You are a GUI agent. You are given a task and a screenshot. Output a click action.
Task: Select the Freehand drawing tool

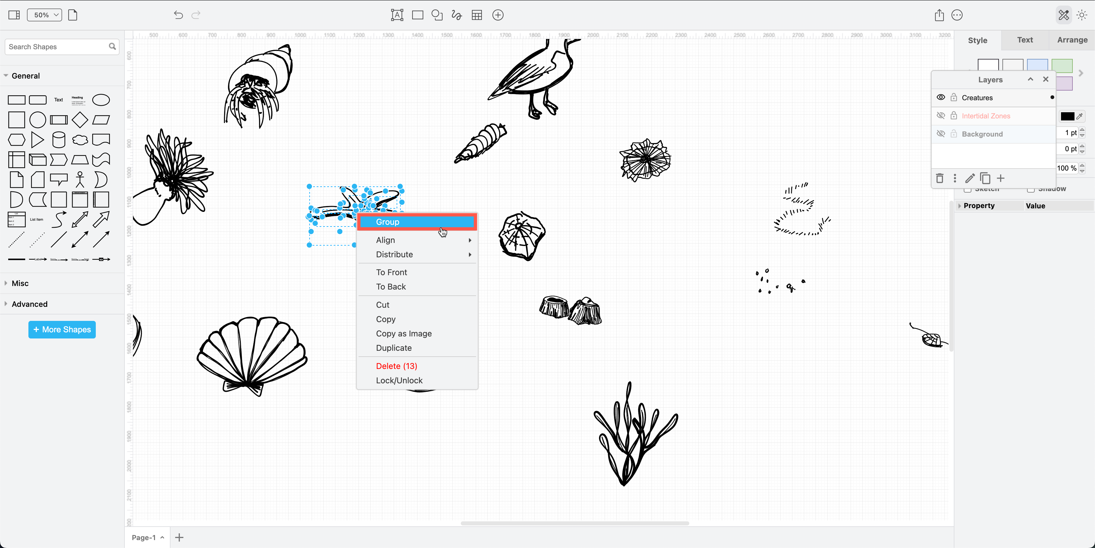click(456, 15)
